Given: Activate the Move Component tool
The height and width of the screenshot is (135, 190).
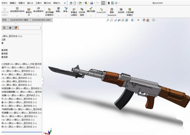Looking at the screenshot, I should tap(38, 10).
